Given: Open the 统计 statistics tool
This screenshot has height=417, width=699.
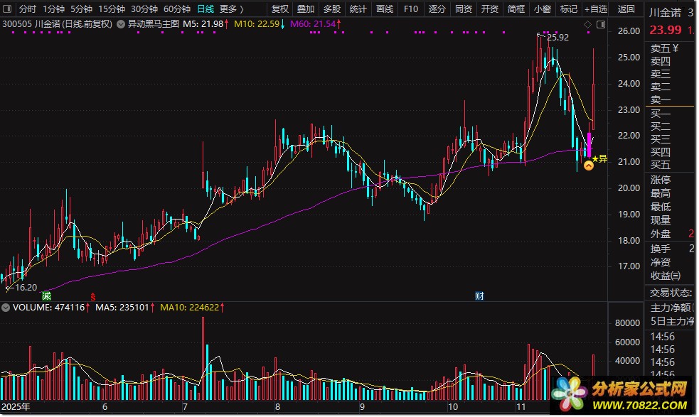Looking at the screenshot, I should click(358, 9).
